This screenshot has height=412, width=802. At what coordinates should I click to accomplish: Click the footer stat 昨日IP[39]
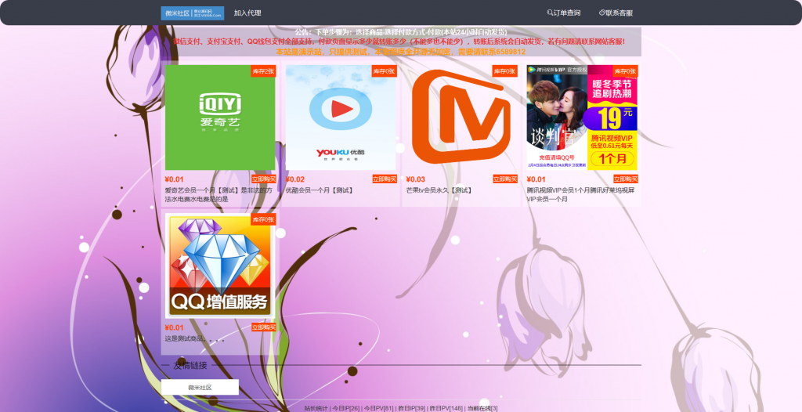412,408
